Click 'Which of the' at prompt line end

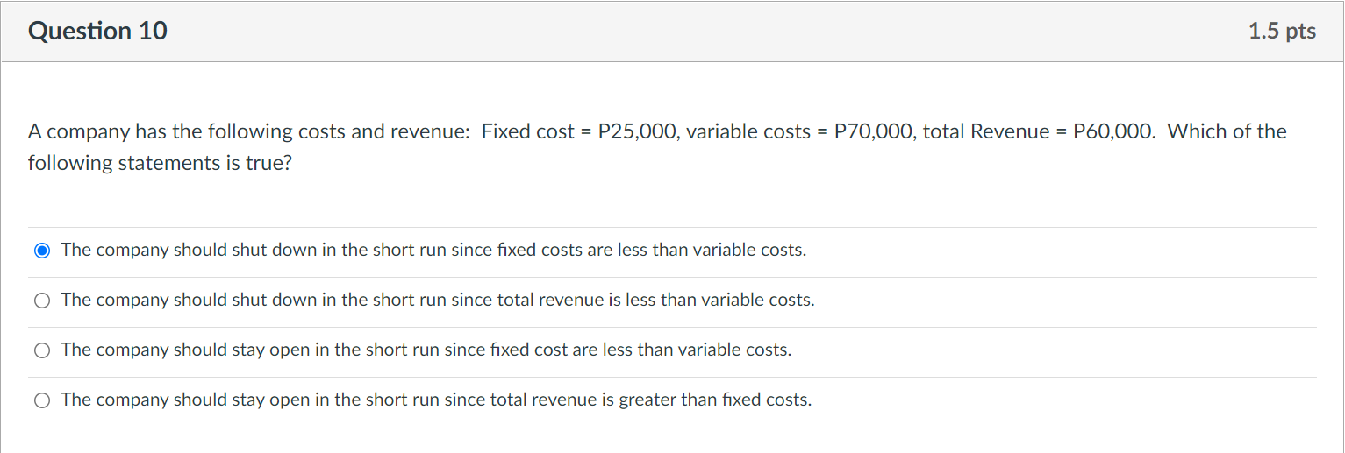click(1227, 131)
